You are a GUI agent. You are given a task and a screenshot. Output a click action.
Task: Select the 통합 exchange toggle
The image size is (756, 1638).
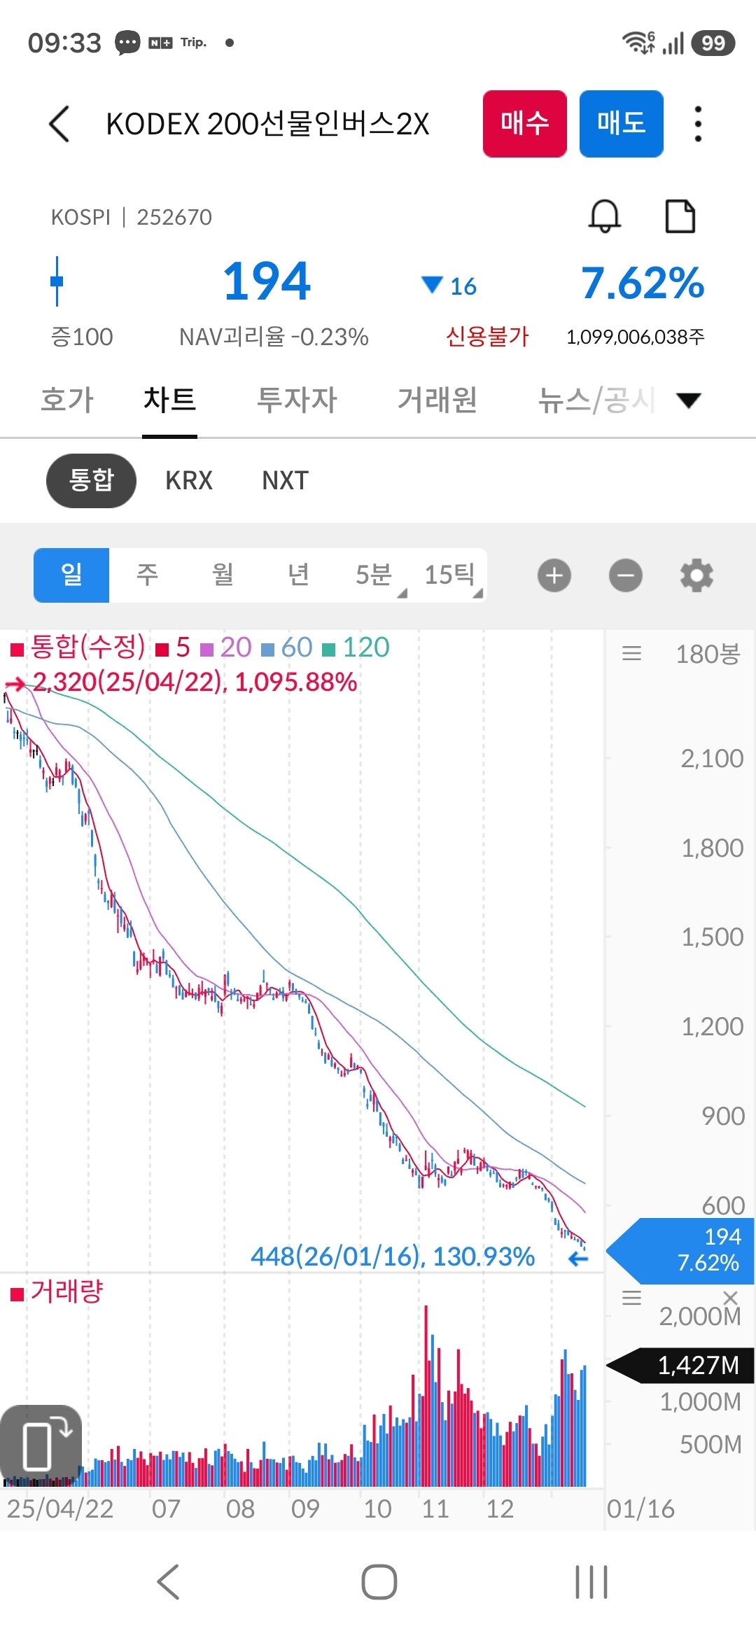click(x=91, y=480)
